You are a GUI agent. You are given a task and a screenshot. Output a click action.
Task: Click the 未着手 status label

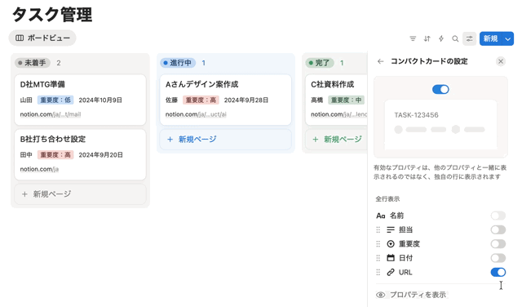[x=33, y=63]
